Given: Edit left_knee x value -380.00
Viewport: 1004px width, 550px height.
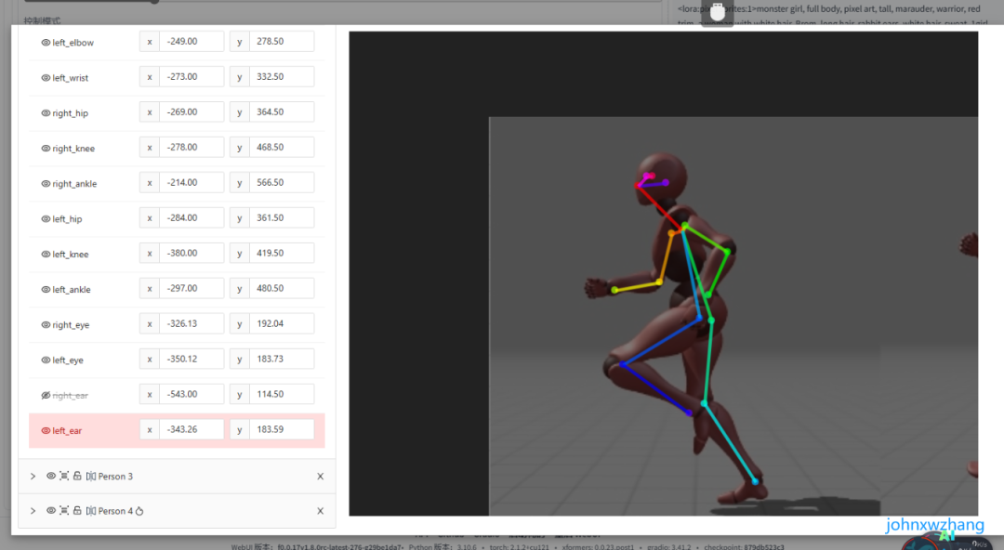Looking at the screenshot, I should pos(192,253).
